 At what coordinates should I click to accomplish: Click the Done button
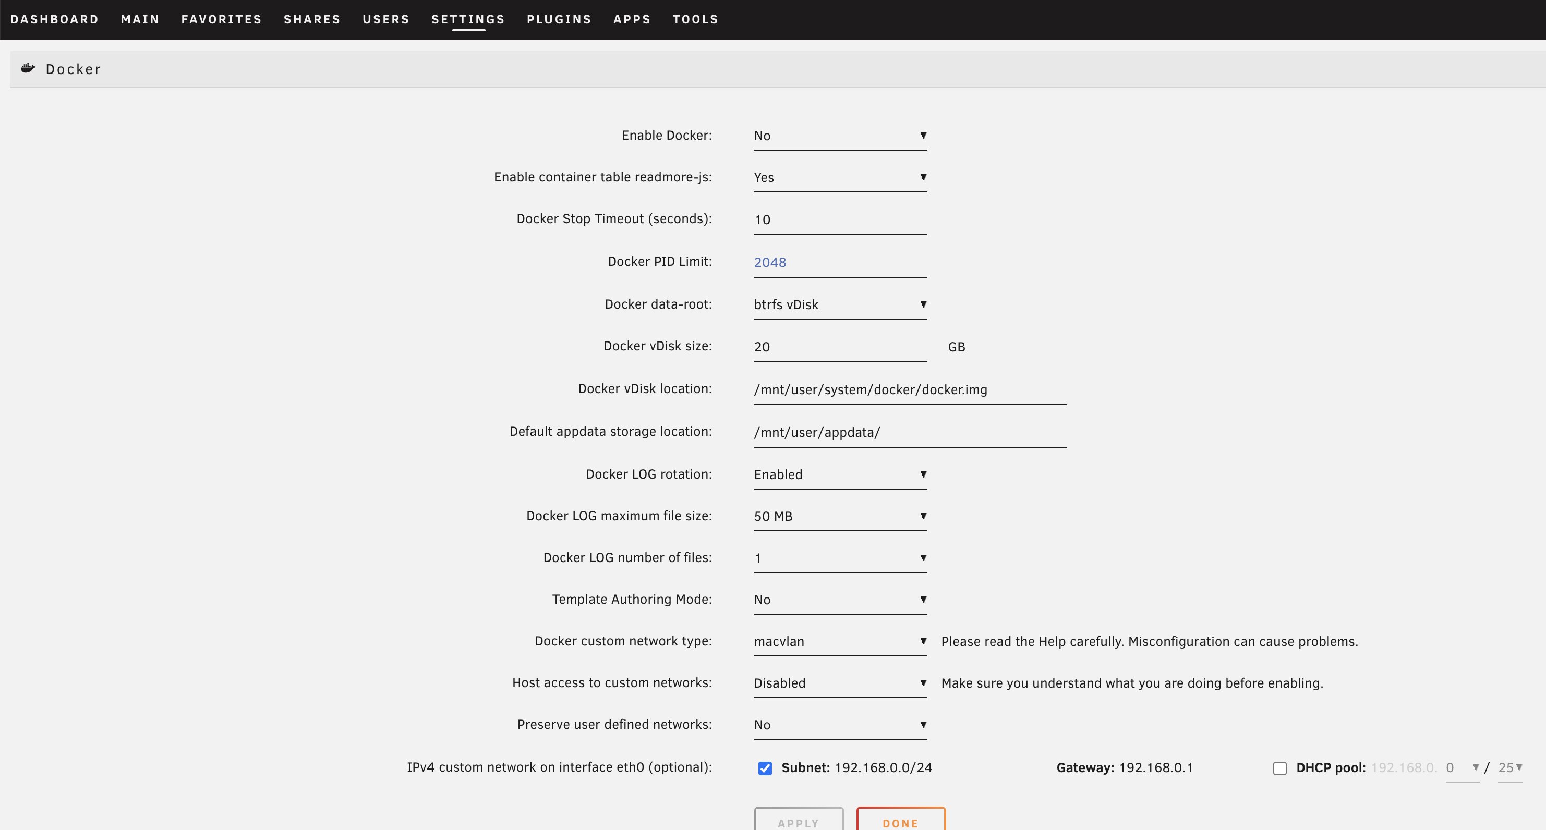pos(900,822)
